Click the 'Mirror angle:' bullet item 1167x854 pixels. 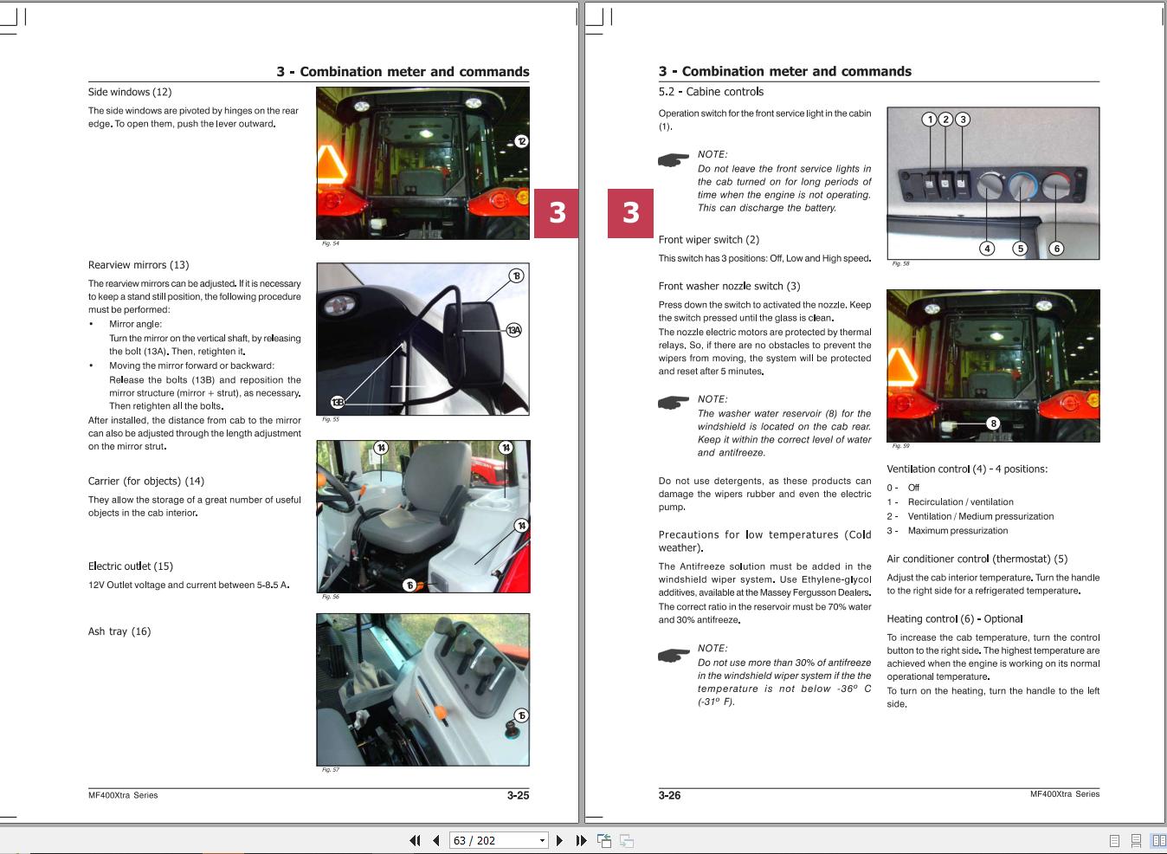(x=135, y=324)
